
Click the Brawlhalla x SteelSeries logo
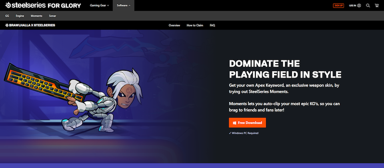30,25
